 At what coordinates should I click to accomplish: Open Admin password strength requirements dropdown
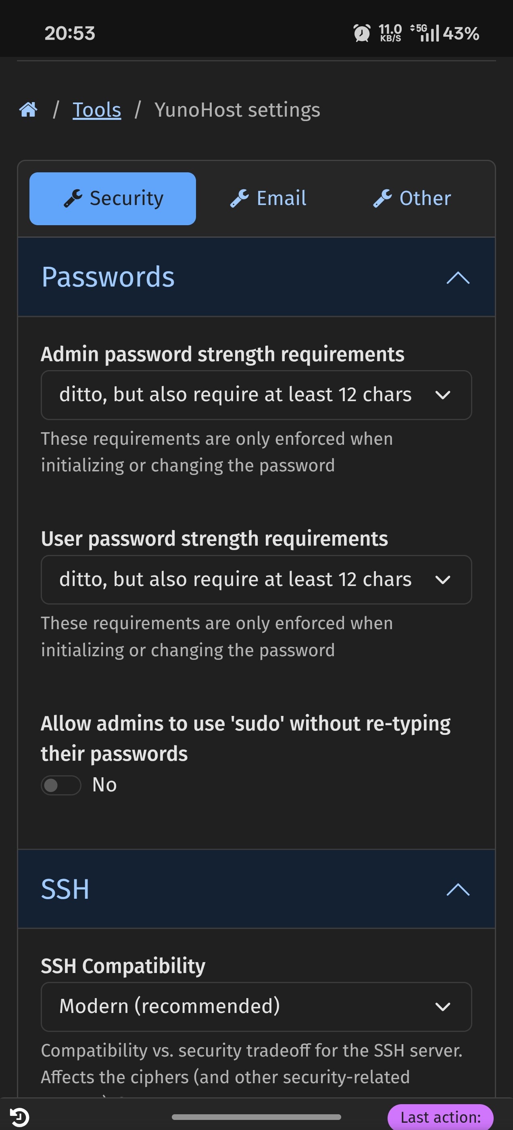coord(256,395)
